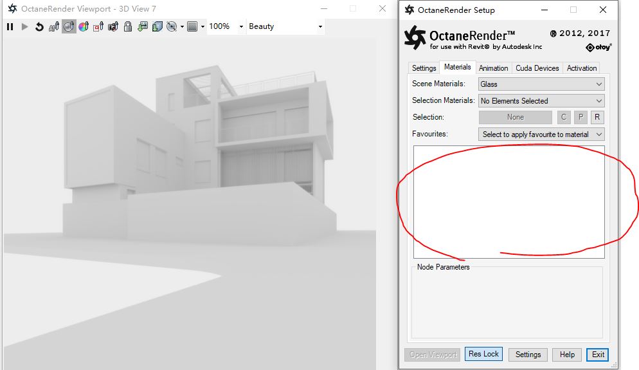Toggle the viewport resolution lock padlock
Screen dimensions: 639x370
[128, 27]
